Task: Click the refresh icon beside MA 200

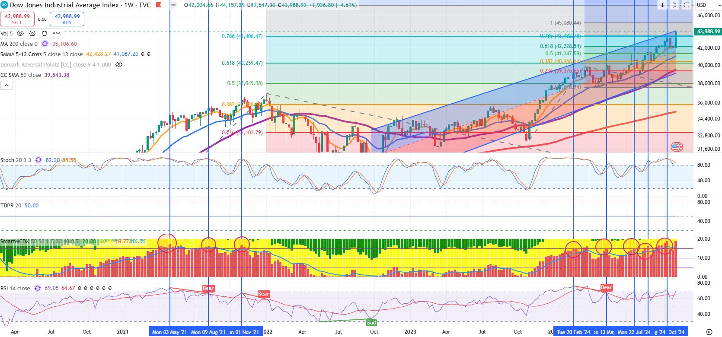Action: pos(45,44)
